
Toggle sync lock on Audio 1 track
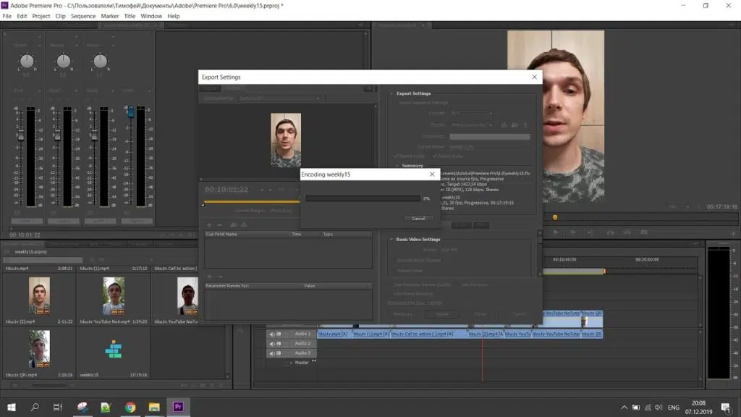point(279,334)
